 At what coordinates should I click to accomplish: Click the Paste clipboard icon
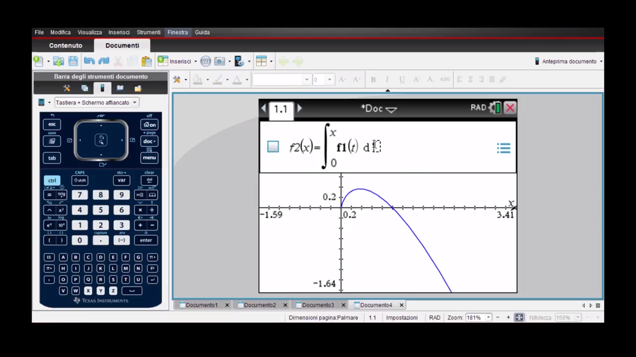(x=147, y=61)
